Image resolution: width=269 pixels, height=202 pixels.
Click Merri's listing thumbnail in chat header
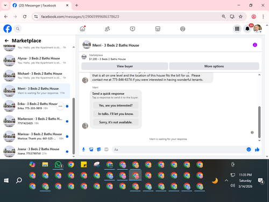(87, 45)
